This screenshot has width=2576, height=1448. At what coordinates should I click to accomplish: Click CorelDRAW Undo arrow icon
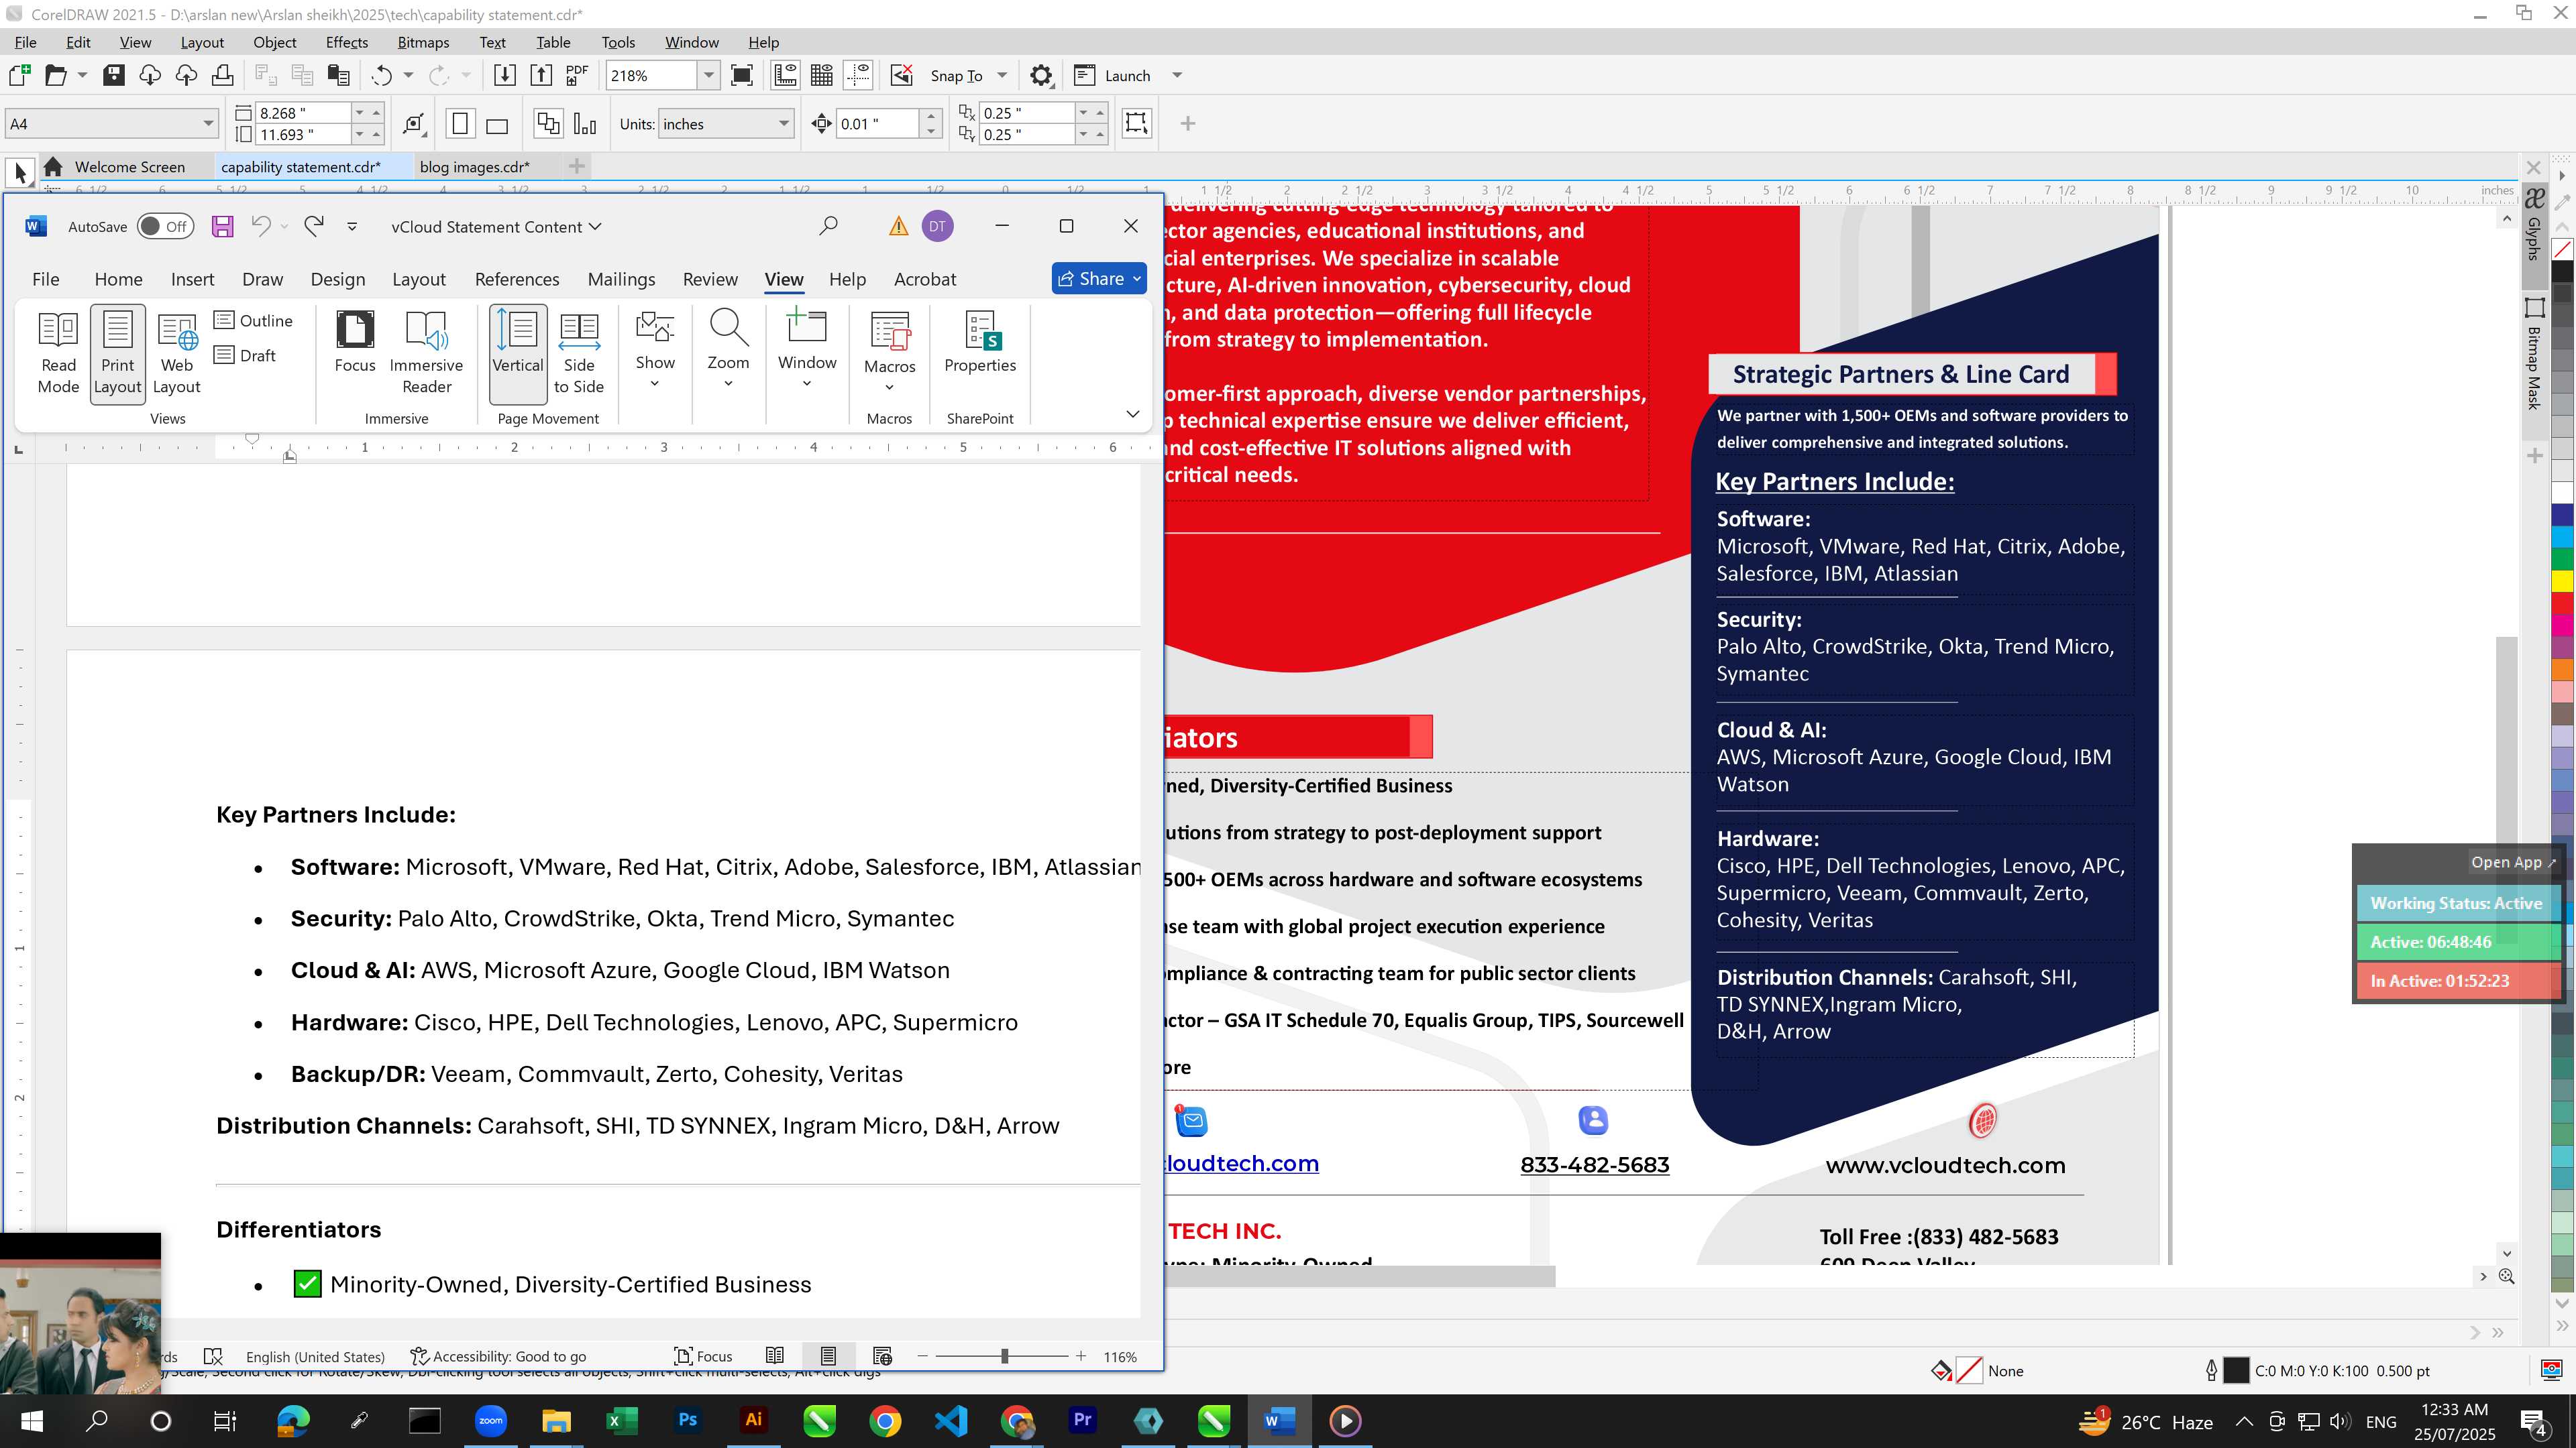pos(381,75)
